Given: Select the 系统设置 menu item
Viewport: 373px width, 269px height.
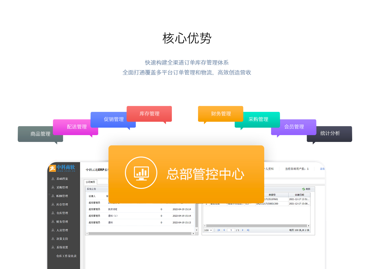Looking at the screenshot, I should pyautogui.click(x=62, y=247).
